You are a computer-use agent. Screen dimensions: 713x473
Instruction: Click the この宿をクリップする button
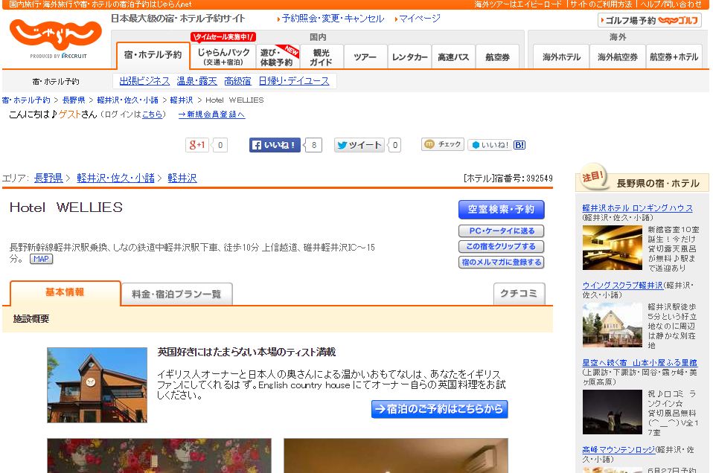click(x=501, y=246)
